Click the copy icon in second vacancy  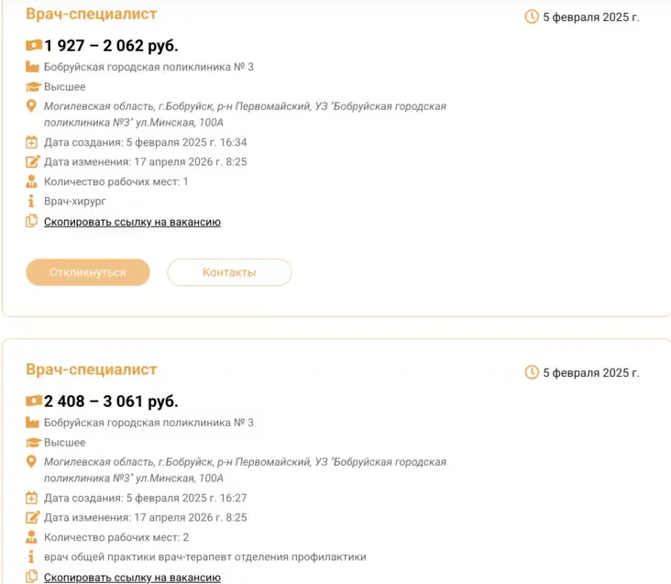32,577
